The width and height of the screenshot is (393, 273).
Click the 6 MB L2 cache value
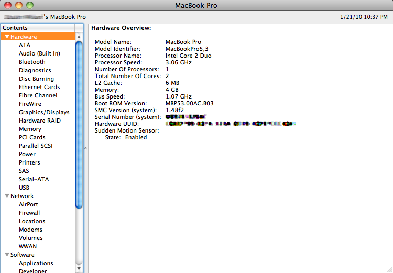click(x=172, y=83)
